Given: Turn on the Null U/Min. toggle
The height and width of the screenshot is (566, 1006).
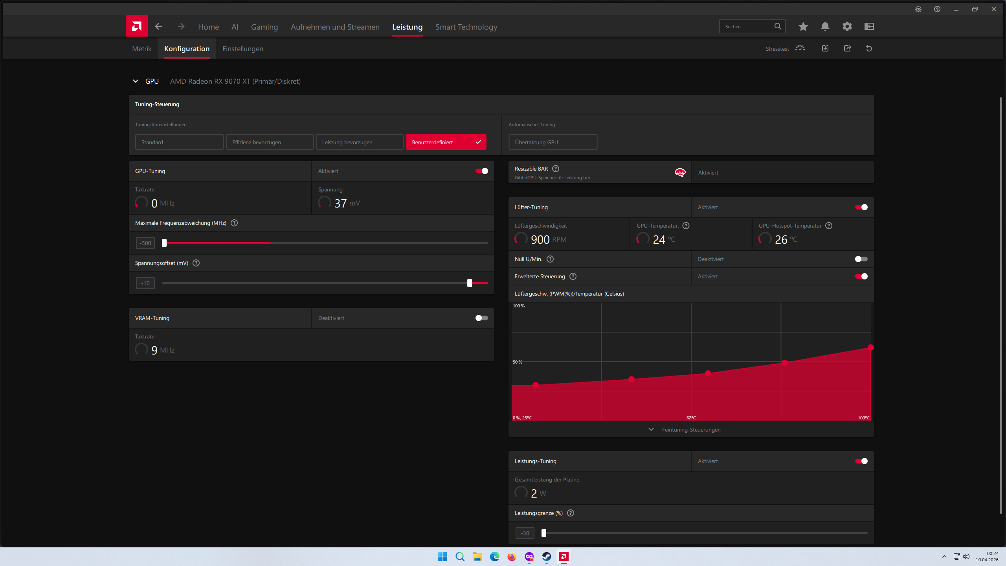Looking at the screenshot, I should tap(861, 259).
